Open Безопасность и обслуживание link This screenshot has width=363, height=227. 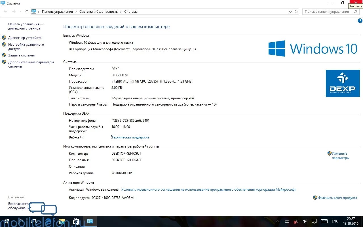(x=20, y=206)
